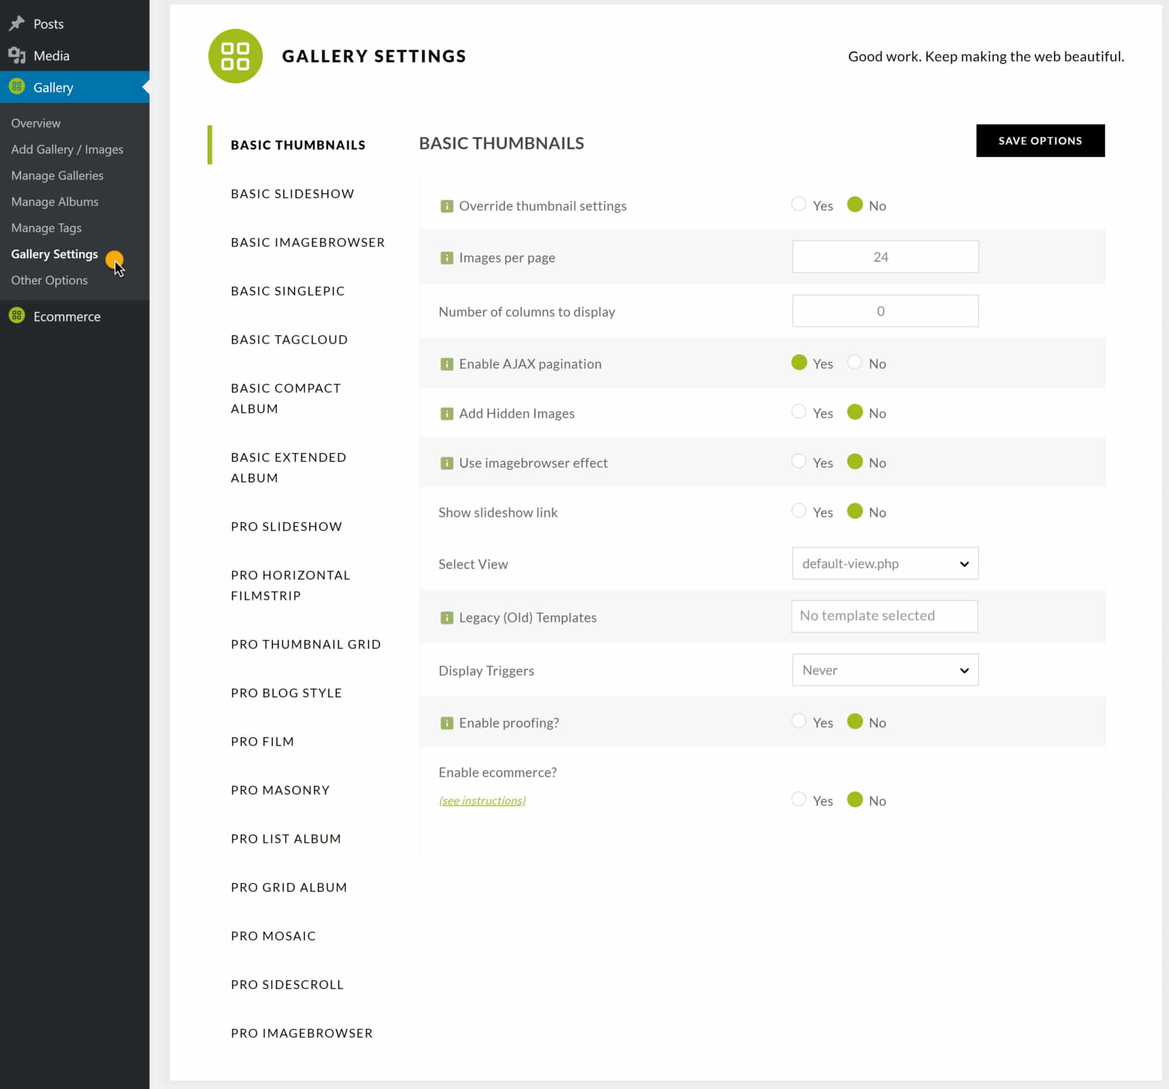This screenshot has width=1169, height=1089.
Task: Click the Save Options button
Action: (1040, 140)
